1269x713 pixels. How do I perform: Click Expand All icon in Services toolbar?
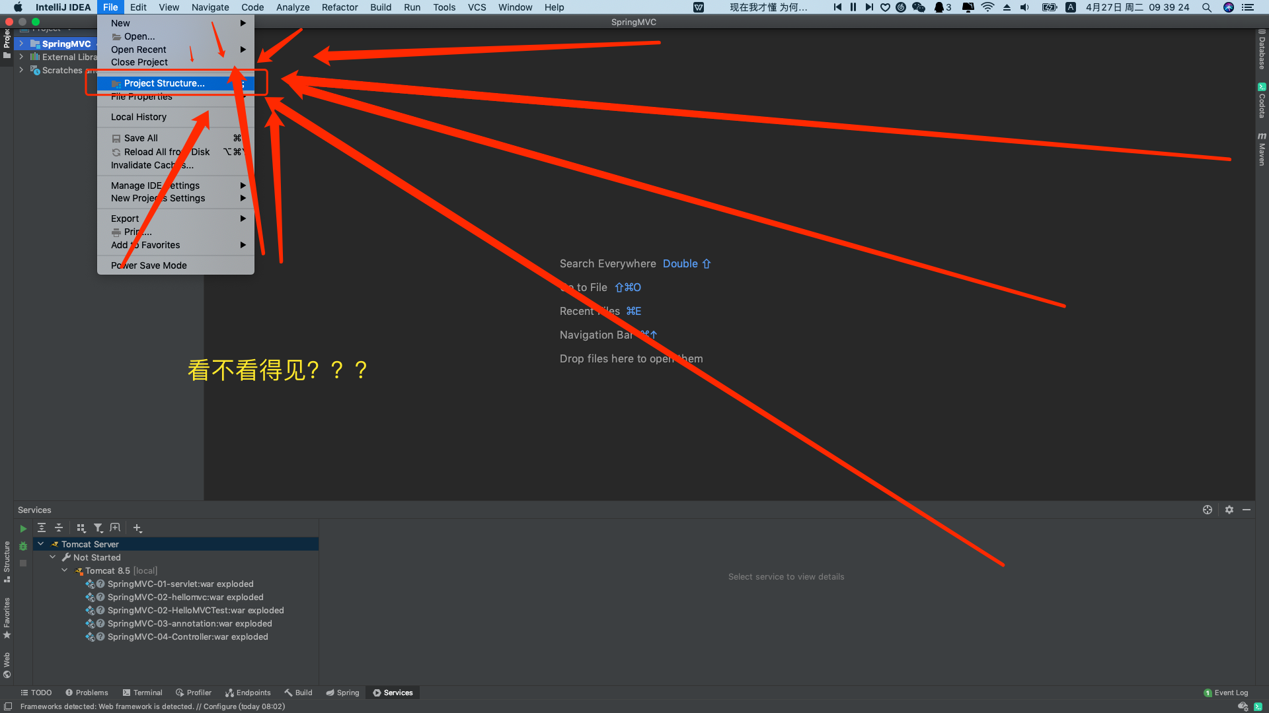click(x=42, y=527)
